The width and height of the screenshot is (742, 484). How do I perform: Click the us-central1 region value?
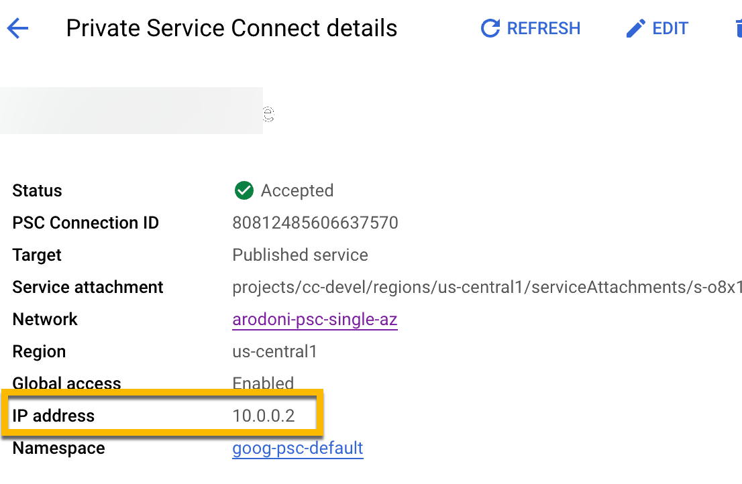tap(275, 351)
